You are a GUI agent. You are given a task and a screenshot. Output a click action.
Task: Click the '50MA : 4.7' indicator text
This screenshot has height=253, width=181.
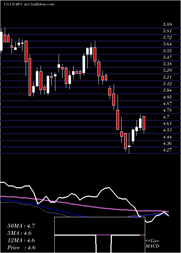pyautogui.click(x=21, y=226)
